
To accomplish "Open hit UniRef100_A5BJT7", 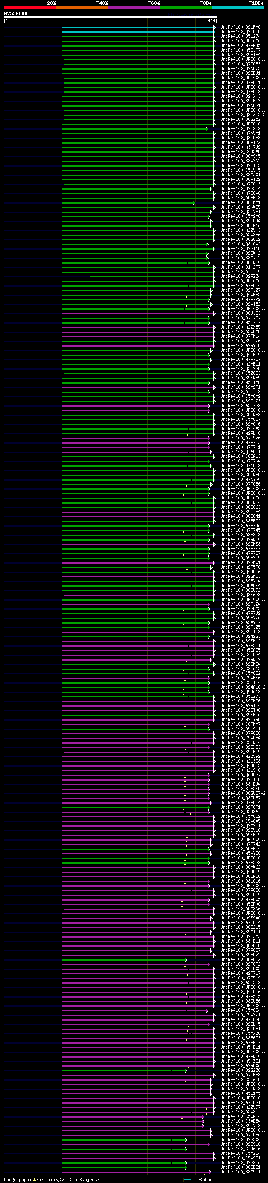I will tap(240, 50).
